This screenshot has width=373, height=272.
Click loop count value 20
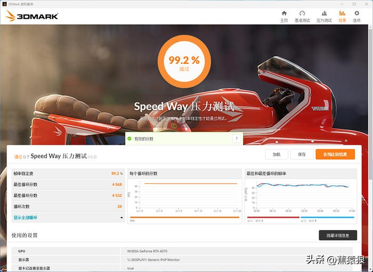pyautogui.click(x=120, y=207)
